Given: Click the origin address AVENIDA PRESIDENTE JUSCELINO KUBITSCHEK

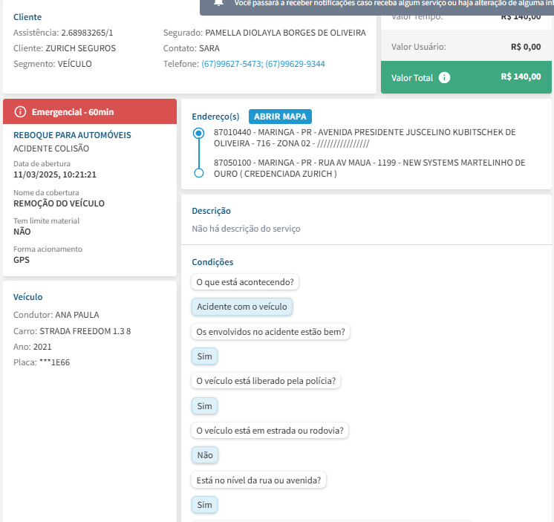Looking at the screenshot, I should [365, 138].
